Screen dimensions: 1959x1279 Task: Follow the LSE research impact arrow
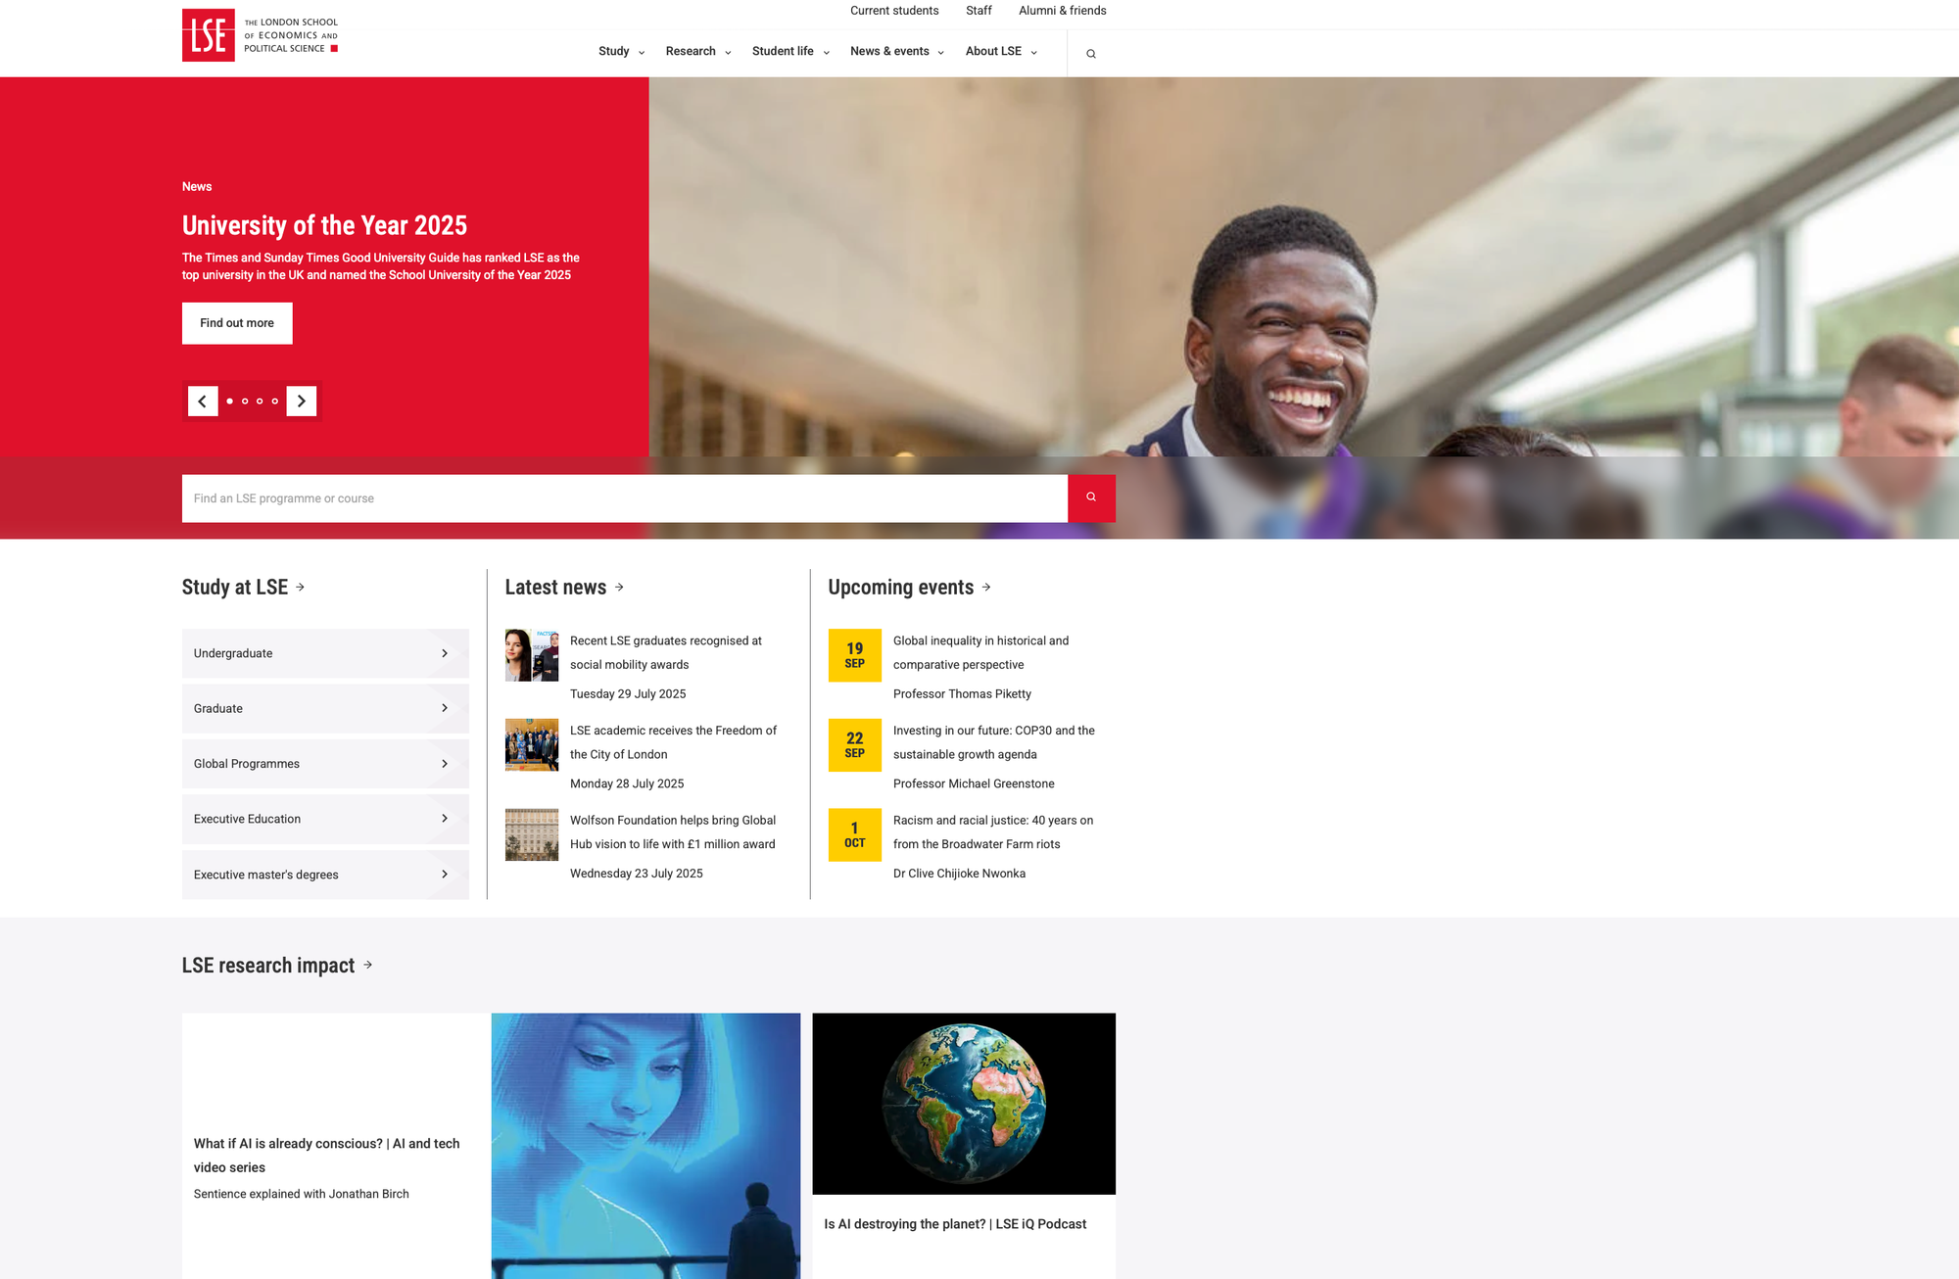(368, 965)
